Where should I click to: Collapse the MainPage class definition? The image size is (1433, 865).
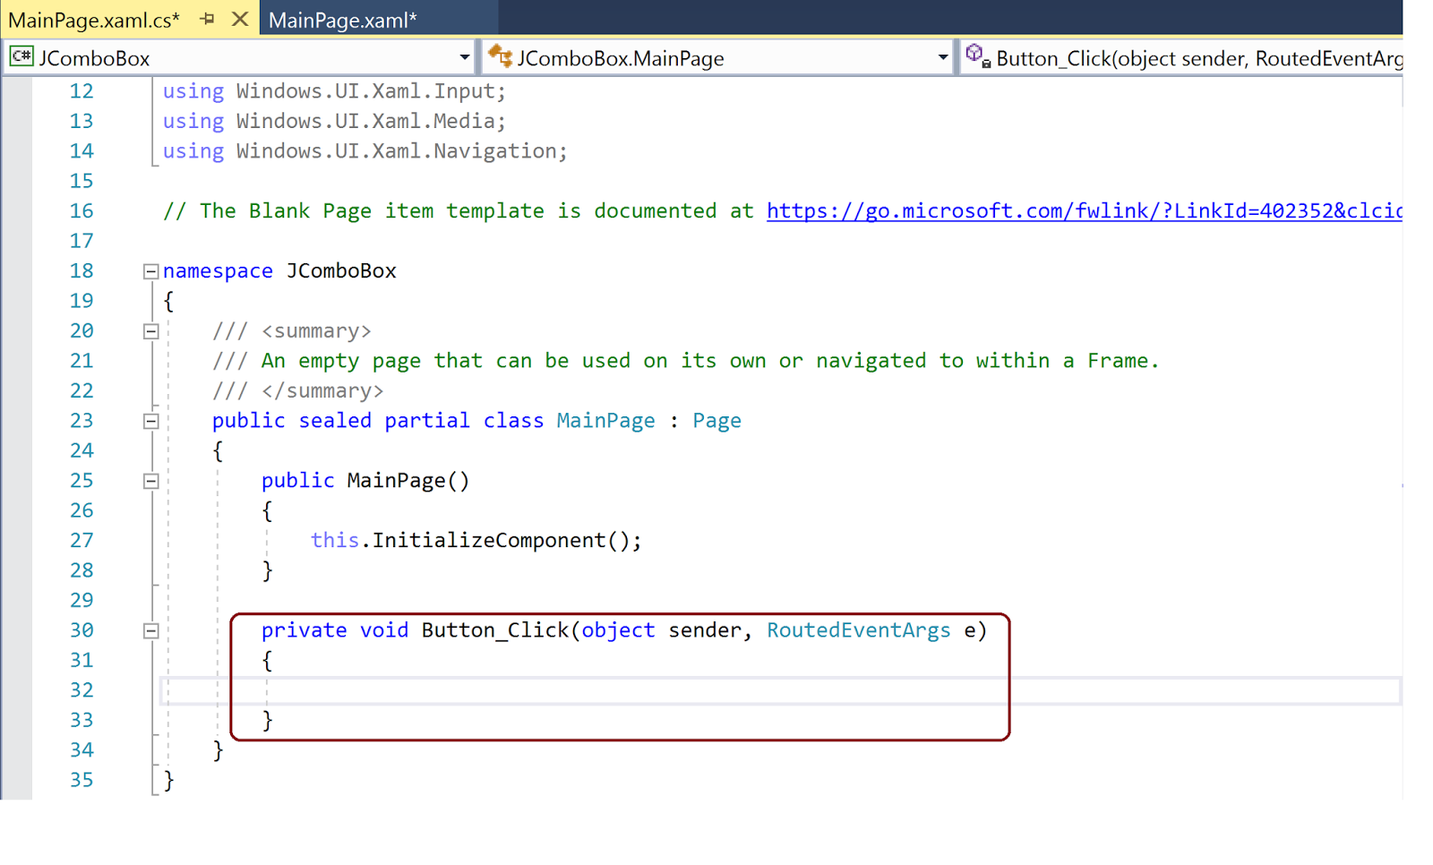click(x=150, y=420)
